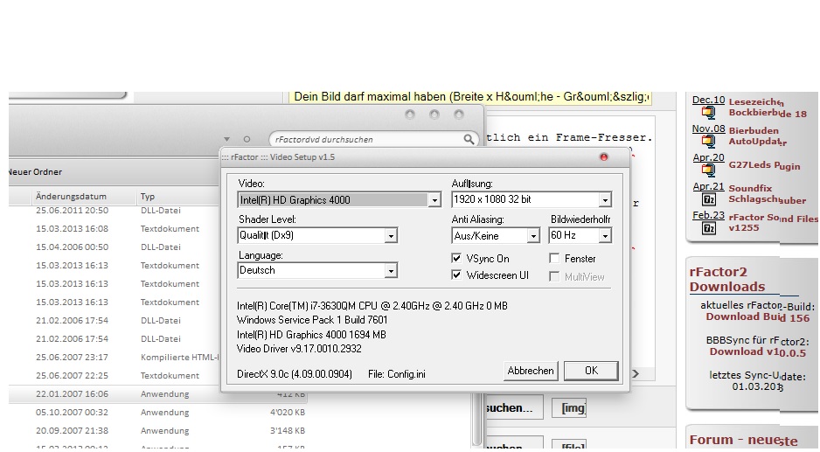Click the Abbrechen button

pos(531,371)
